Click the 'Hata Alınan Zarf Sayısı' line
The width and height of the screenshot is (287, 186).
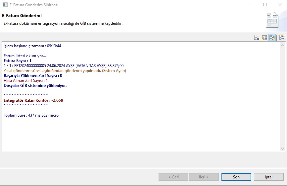[25, 81]
